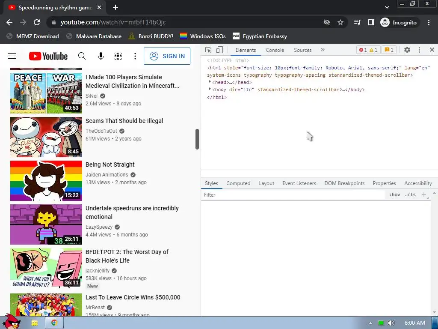Select the closing html tag line
This screenshot has width=438, height=329.
(x=217, y=97)
